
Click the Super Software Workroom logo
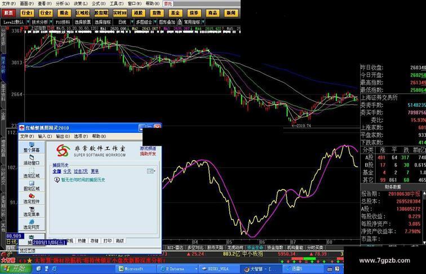63,151
